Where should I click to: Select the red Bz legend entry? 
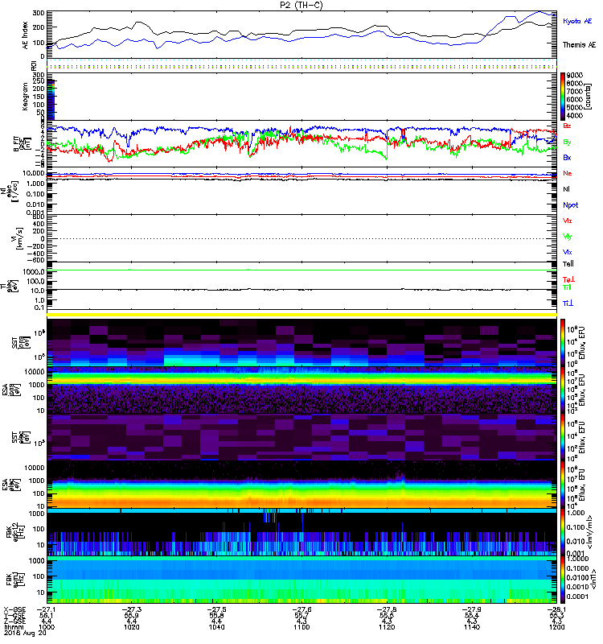tap(568, 126)
